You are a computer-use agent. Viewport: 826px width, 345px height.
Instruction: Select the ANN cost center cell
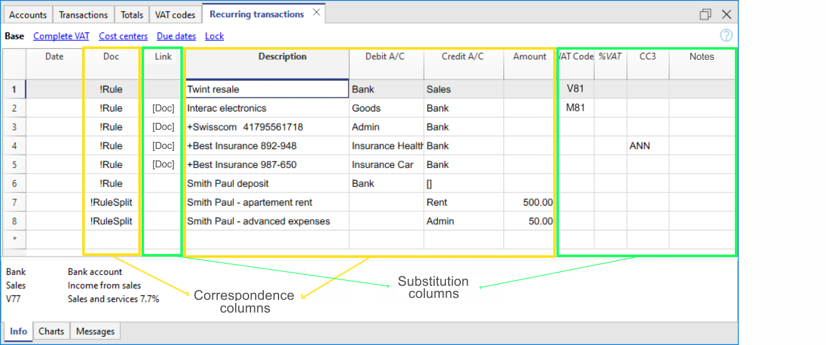[648, 146]
